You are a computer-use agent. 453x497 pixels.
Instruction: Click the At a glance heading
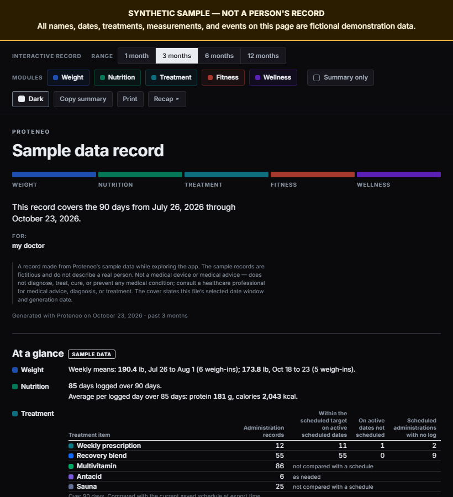(38, 354)
